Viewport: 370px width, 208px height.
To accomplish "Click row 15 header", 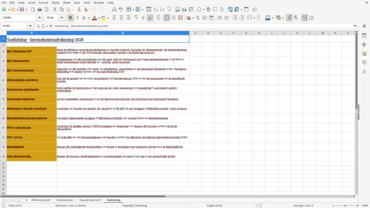I will (x=3, y=164).
